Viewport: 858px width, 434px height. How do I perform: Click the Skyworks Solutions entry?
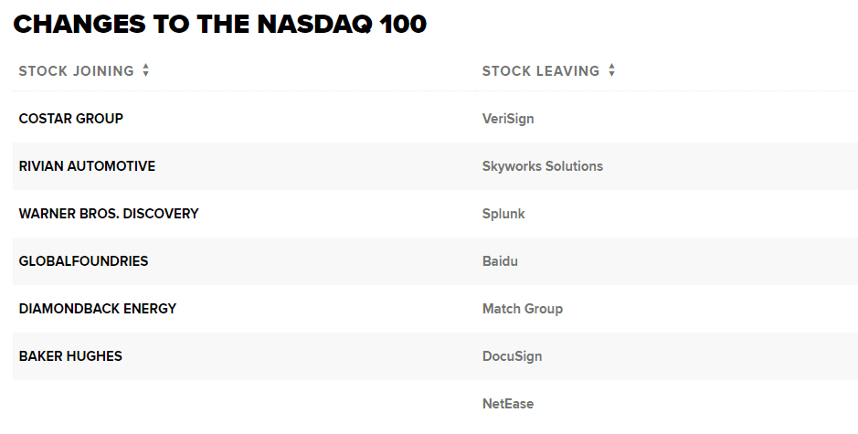point(542,165)
